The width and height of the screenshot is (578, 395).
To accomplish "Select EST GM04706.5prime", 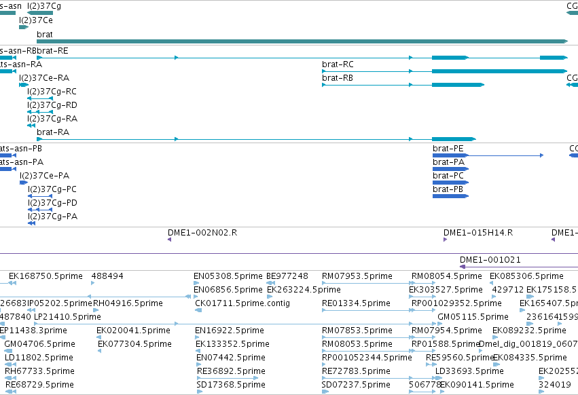I will click(40, 344).
